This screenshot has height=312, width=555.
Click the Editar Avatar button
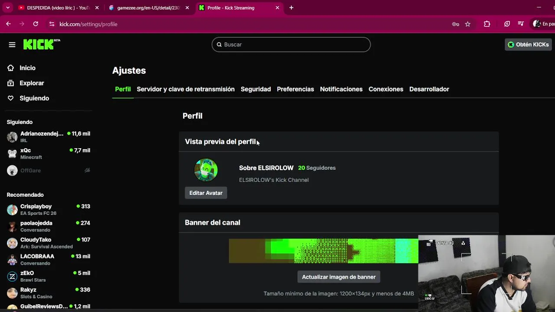(206, 193)
